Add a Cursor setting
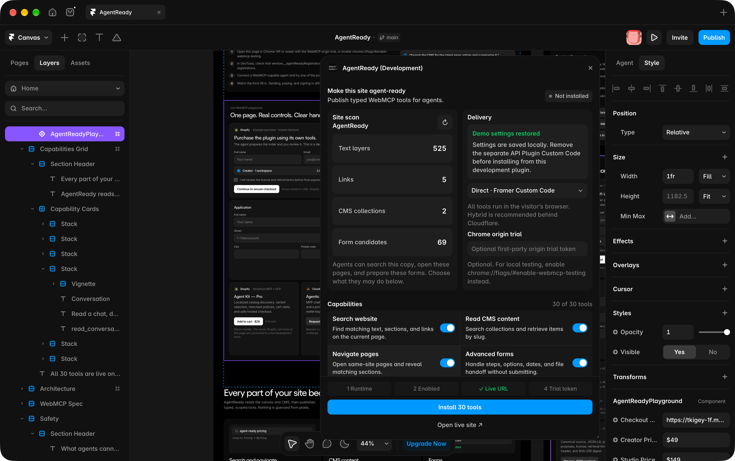 tap(724, 289)
